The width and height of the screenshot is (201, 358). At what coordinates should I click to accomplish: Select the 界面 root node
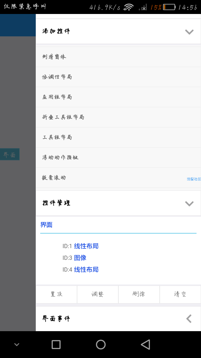[46, 225]
